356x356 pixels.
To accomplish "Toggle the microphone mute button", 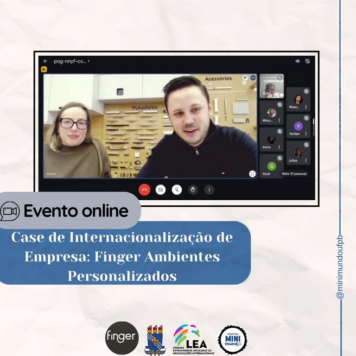I will 177,190.
